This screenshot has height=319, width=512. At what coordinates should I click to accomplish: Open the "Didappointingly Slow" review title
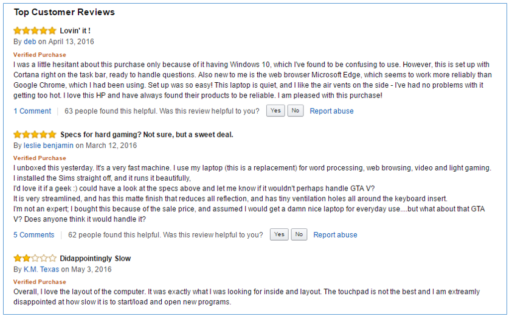click(x=95, y=258)
